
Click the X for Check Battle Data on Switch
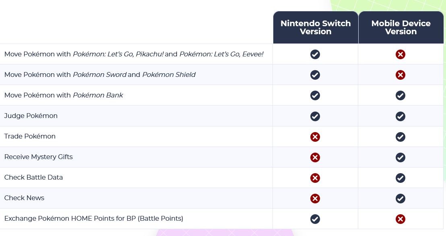(x=315, y=178)
